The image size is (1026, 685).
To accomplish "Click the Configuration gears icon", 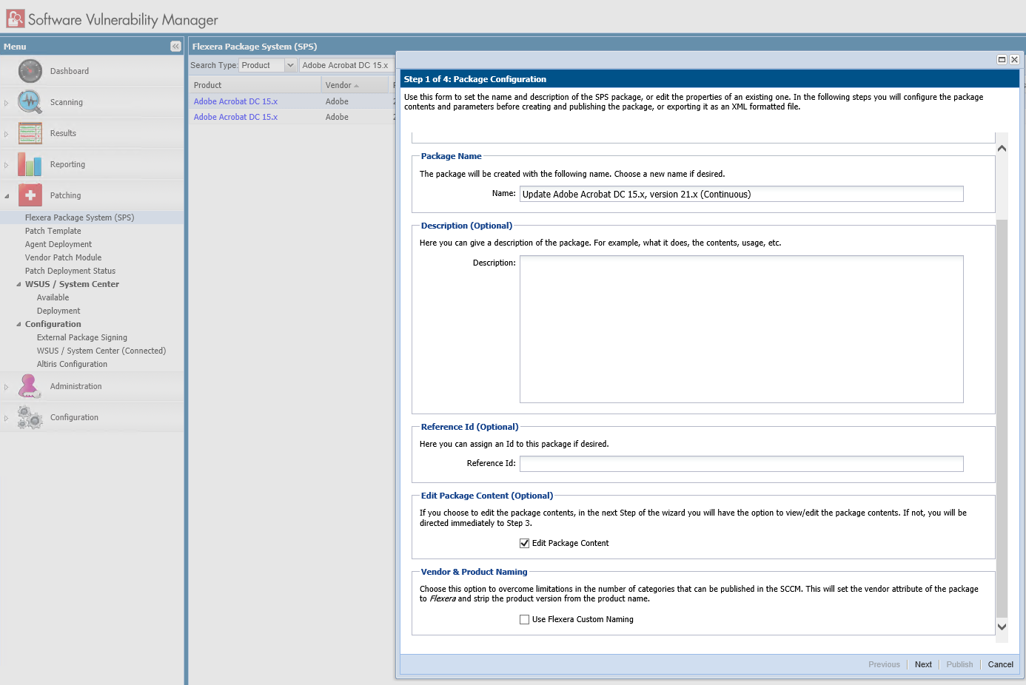I will coord(30,417).
